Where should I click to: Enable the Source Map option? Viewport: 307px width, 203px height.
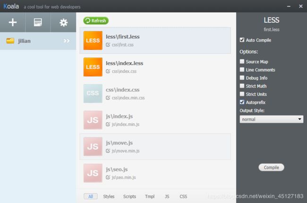(242, 61)
